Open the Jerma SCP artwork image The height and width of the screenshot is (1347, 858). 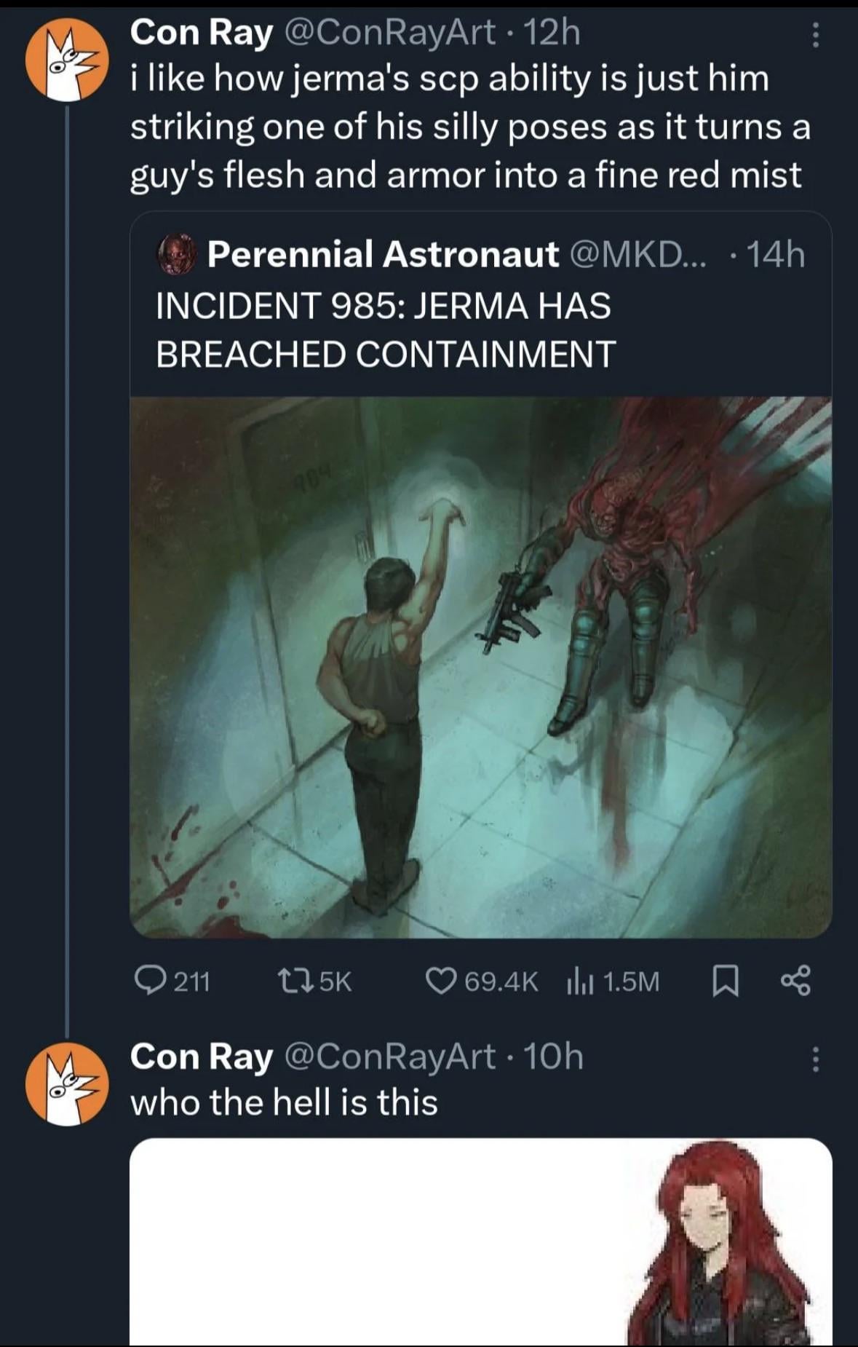click(x=480, y=666)
